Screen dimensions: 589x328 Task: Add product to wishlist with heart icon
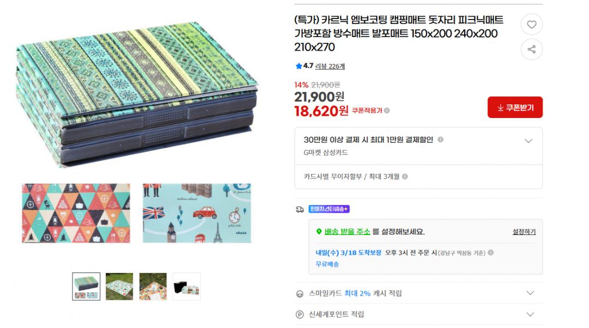tap(531, 24)
